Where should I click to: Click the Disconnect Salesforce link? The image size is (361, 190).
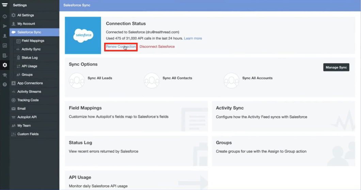[157, 46]
